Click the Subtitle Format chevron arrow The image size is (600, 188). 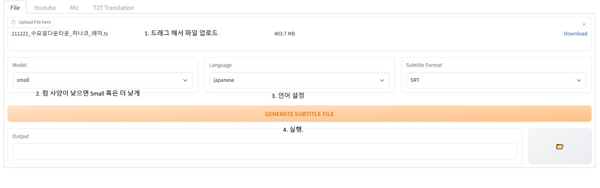coord(579,80)
